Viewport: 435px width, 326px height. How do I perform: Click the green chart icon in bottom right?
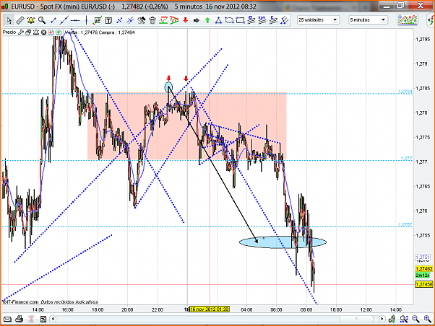[392, 320]
